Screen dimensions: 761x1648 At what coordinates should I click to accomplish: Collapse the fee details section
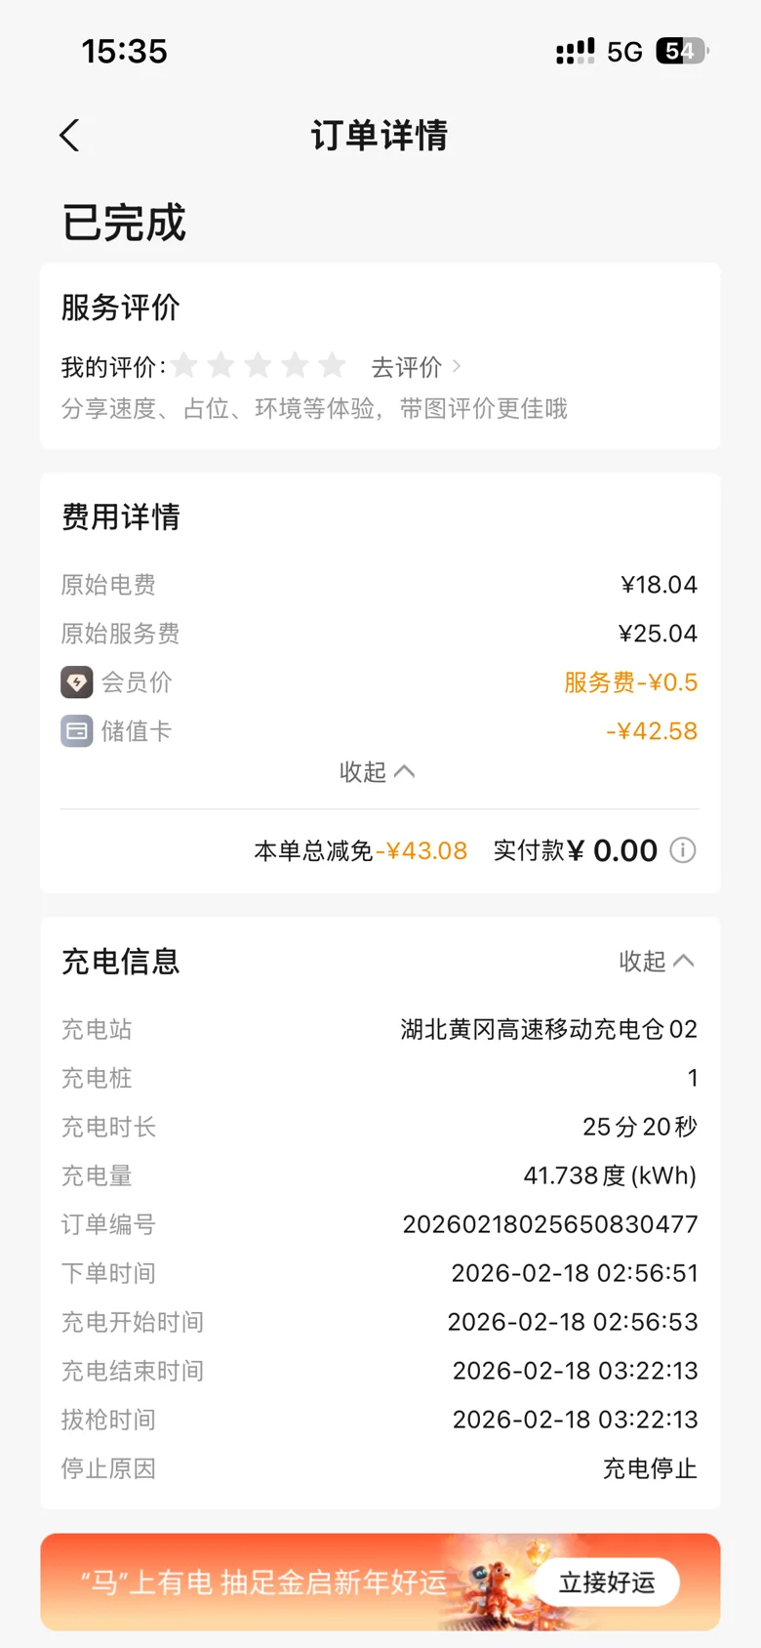coord(378,772)
